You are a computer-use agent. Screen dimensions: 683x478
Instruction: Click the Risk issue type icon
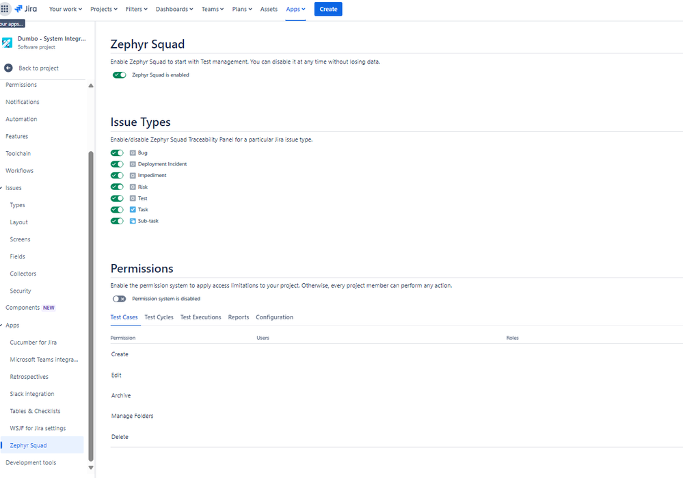pos(133,187)
